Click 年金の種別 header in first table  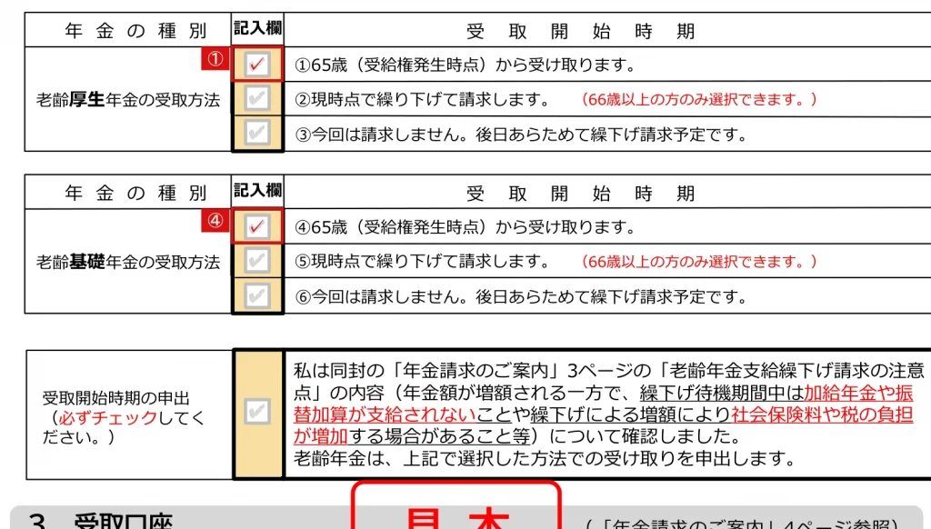[136, 30]
